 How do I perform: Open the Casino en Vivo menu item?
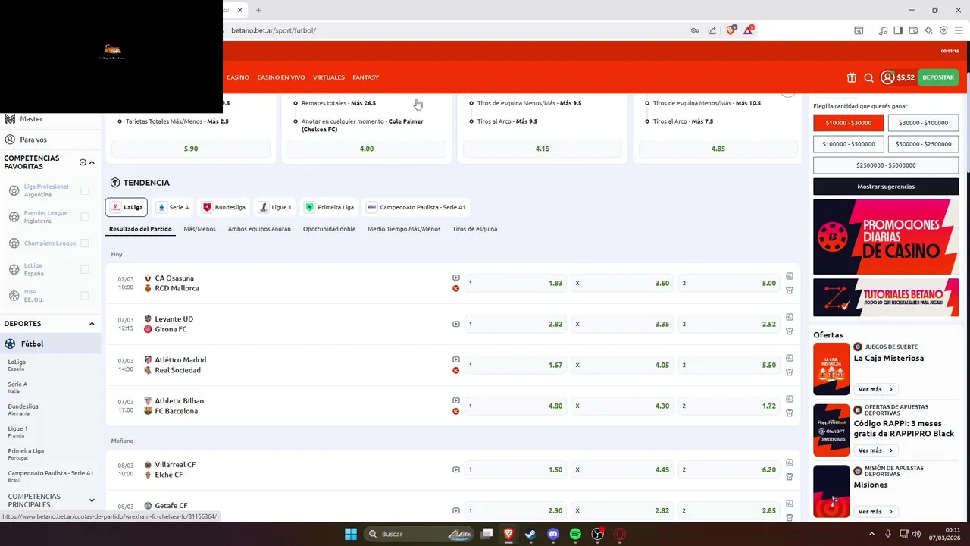(x=281, y=77)
